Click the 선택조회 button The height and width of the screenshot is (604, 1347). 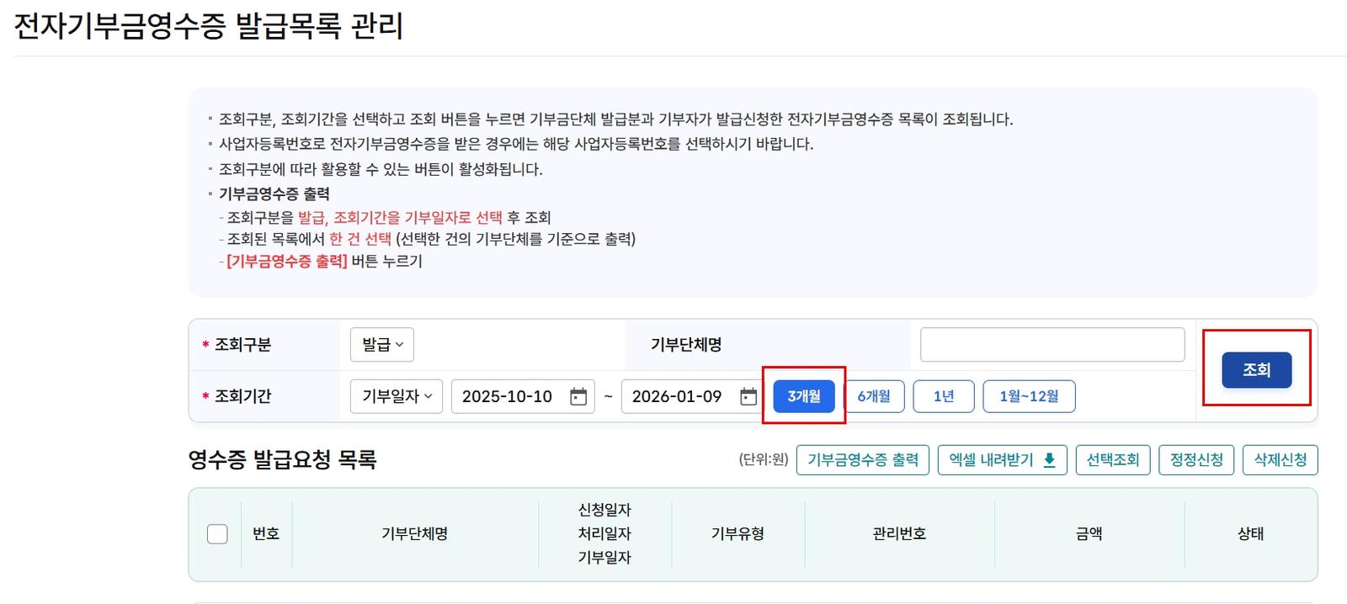pyautogui.click(x=1113, y=460)
